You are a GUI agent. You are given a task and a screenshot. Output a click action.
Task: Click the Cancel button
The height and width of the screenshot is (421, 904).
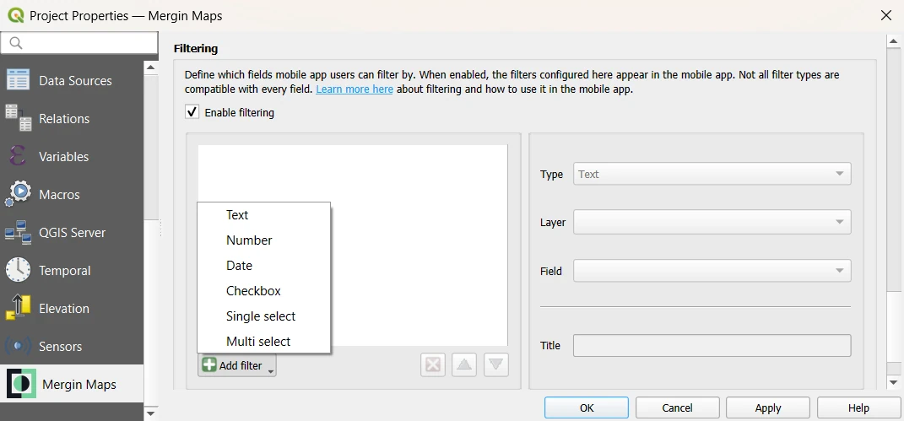tap(678, 408)
